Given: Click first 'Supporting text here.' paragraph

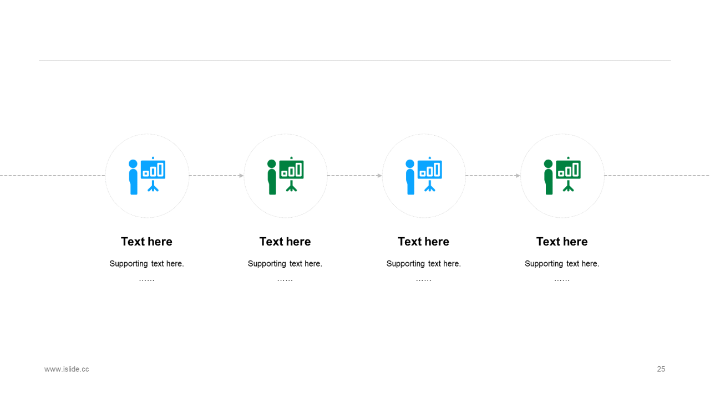Looking at the screenshot, I should tap(147, 264).
